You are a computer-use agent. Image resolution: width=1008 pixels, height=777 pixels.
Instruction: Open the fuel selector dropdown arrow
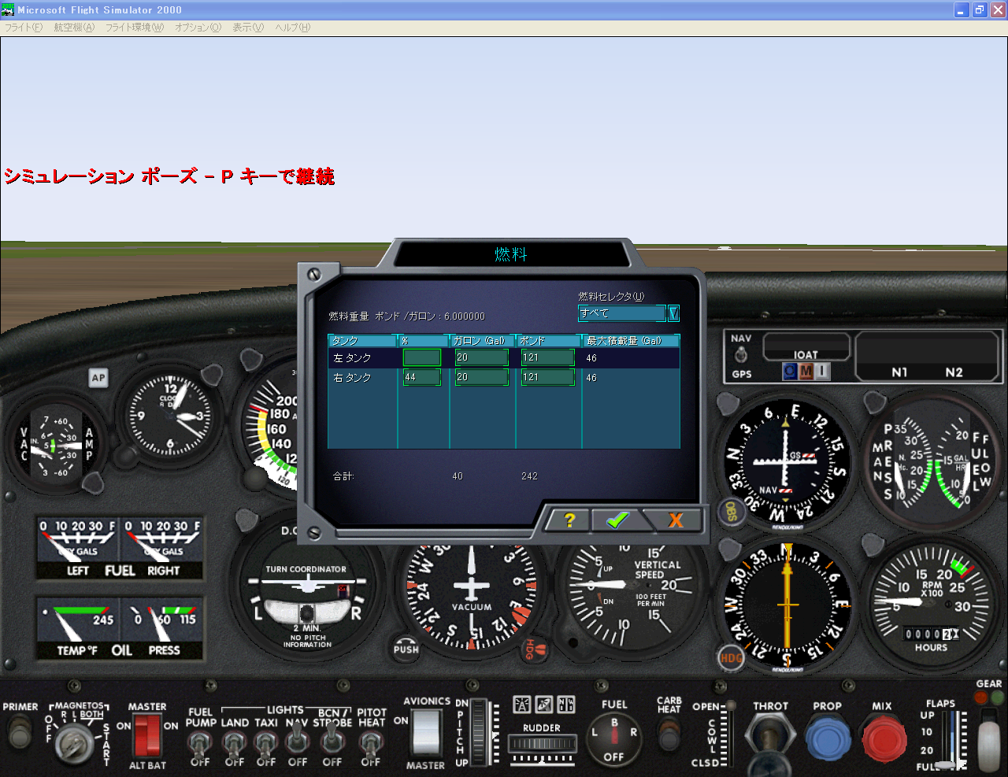tap(673, 313)
